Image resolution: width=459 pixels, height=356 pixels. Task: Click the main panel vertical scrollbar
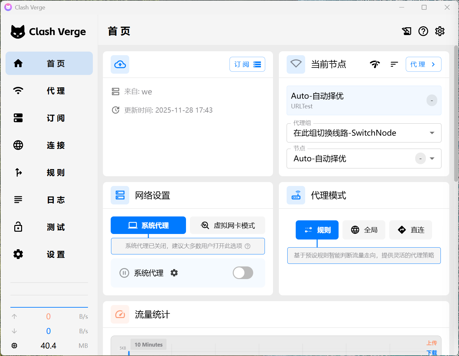click(456, 114)
